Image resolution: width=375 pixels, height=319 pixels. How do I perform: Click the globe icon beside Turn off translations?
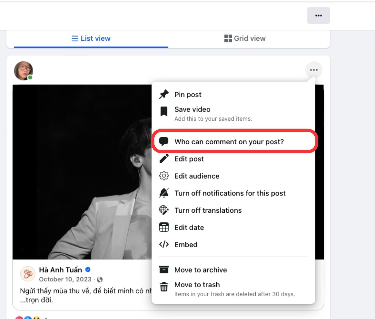click(x=164, y=210)
